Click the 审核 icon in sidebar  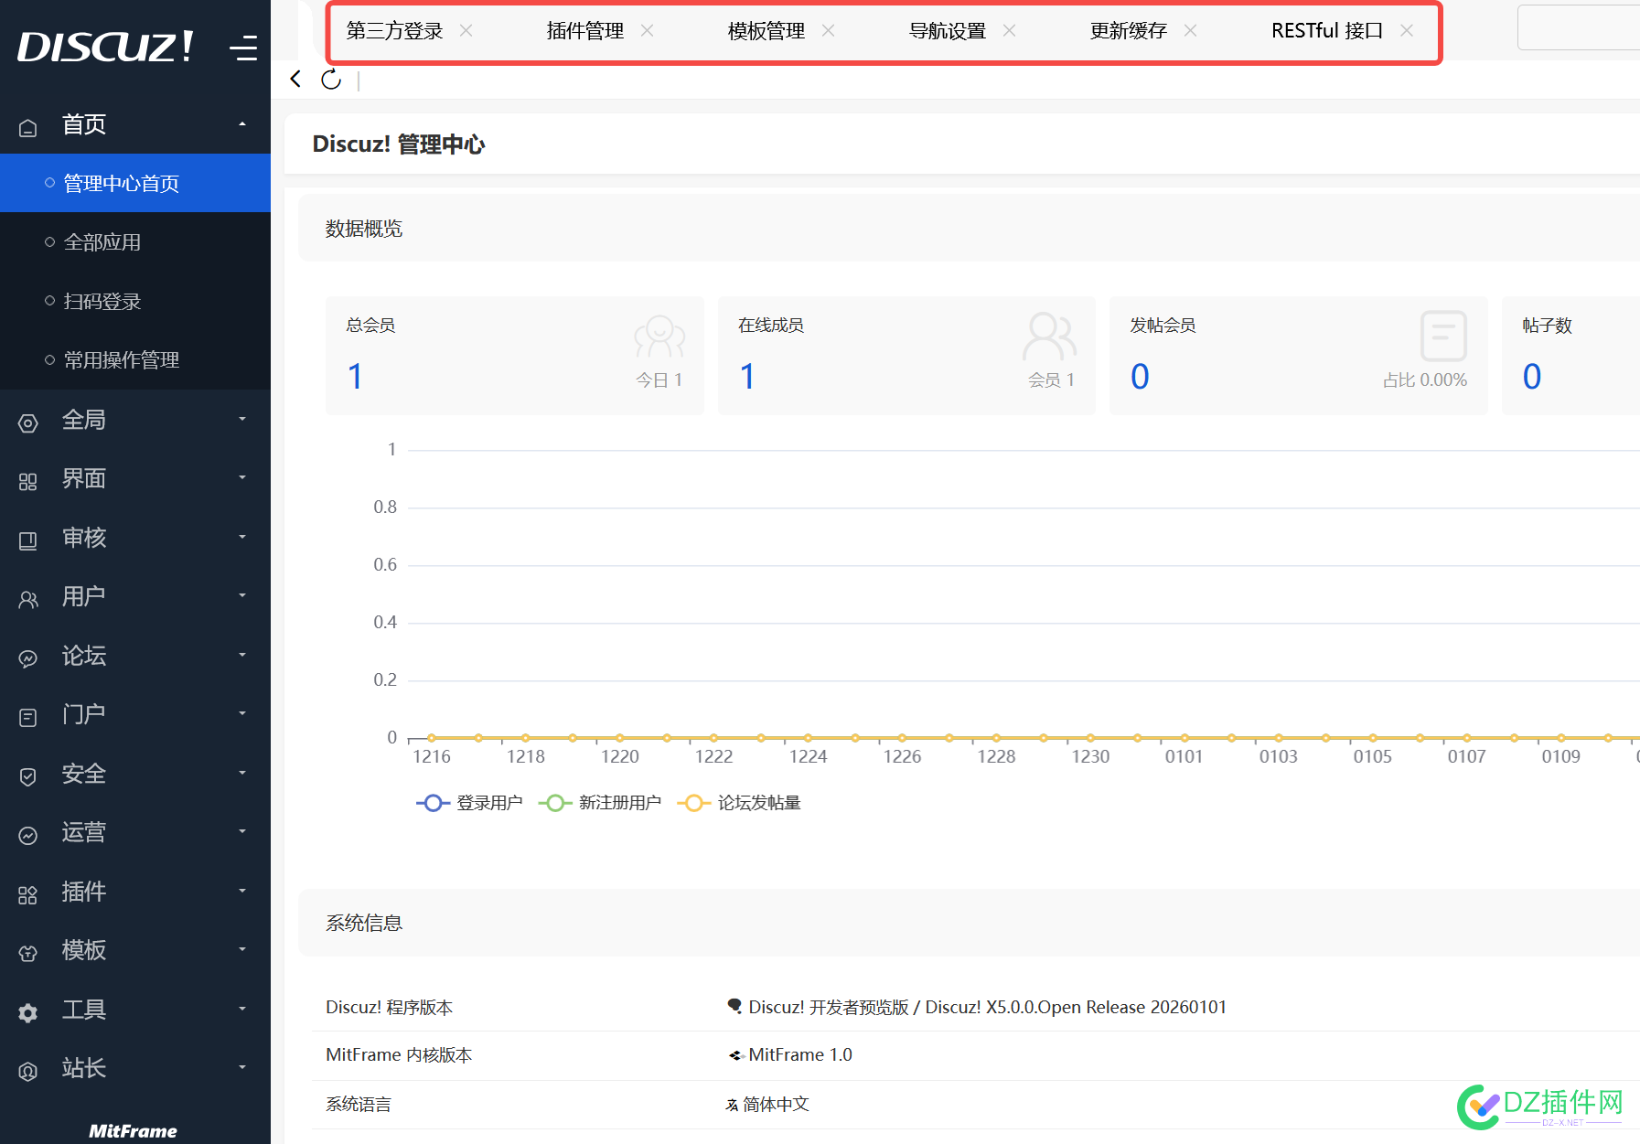coord(28,540)
